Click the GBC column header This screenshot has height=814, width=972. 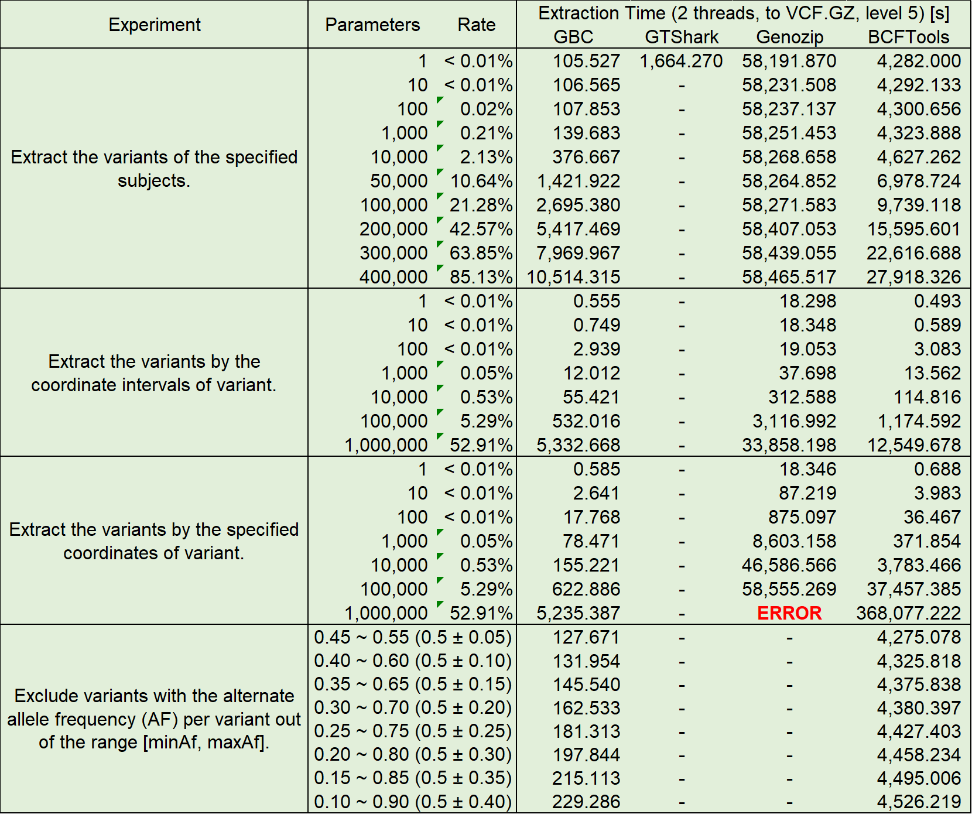573,37
